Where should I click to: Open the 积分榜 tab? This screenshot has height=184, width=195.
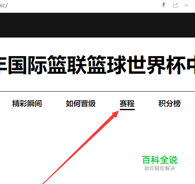coord(169,104)
